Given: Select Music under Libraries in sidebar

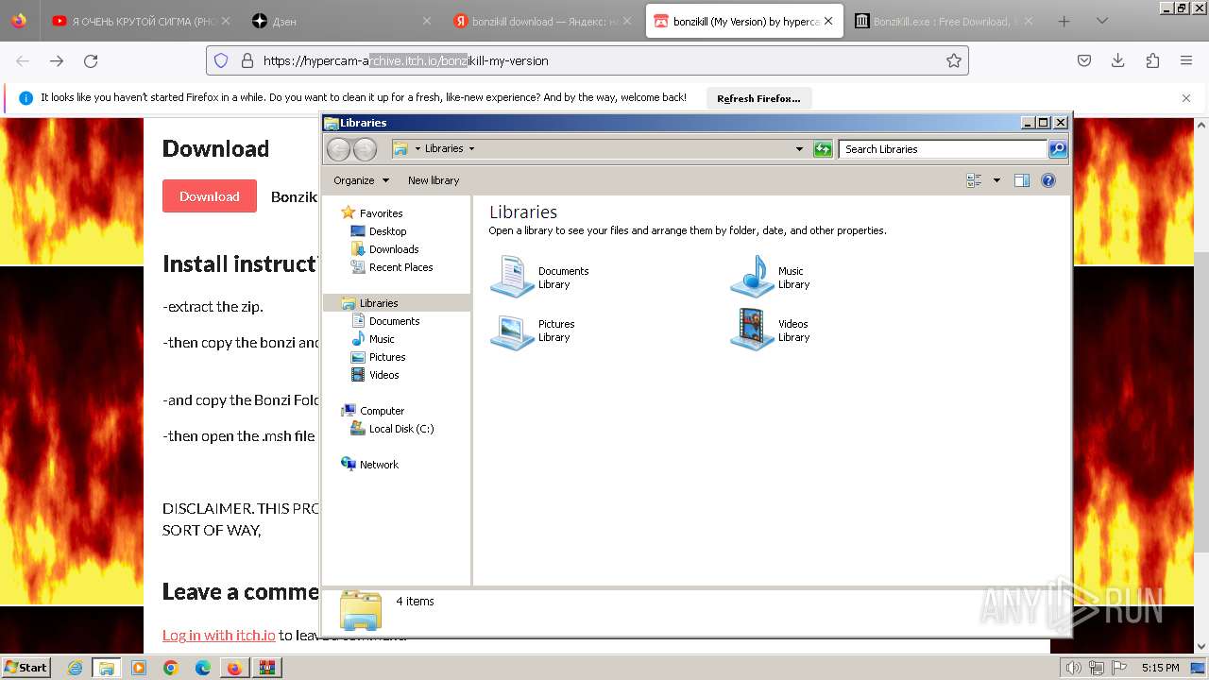Looking at the screenshot, I should (382, 339).
